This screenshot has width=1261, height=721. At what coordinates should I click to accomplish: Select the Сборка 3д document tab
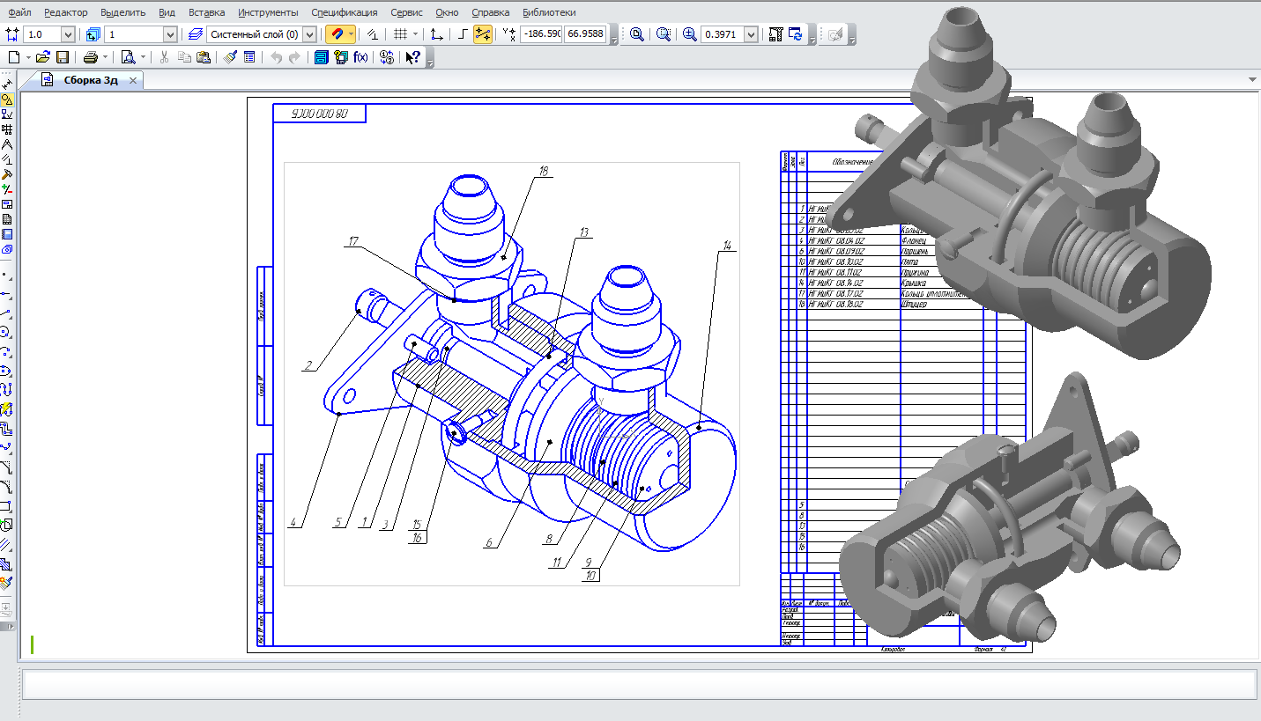point(90,80)
